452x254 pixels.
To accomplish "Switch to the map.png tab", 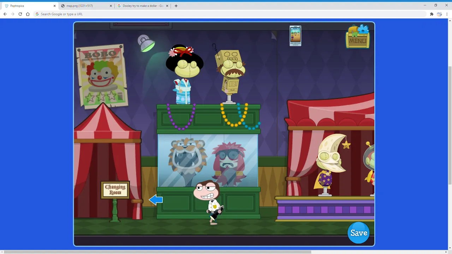I will [x=86, y=6].
